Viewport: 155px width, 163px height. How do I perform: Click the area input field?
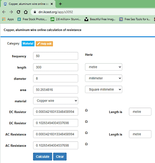pos(55,90)
